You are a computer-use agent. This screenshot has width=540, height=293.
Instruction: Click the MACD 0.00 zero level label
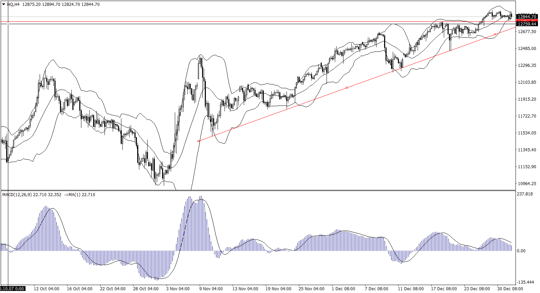(x=521, y=251)
